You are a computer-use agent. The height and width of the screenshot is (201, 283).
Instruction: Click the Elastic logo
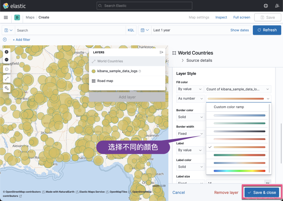click(14, 6)
